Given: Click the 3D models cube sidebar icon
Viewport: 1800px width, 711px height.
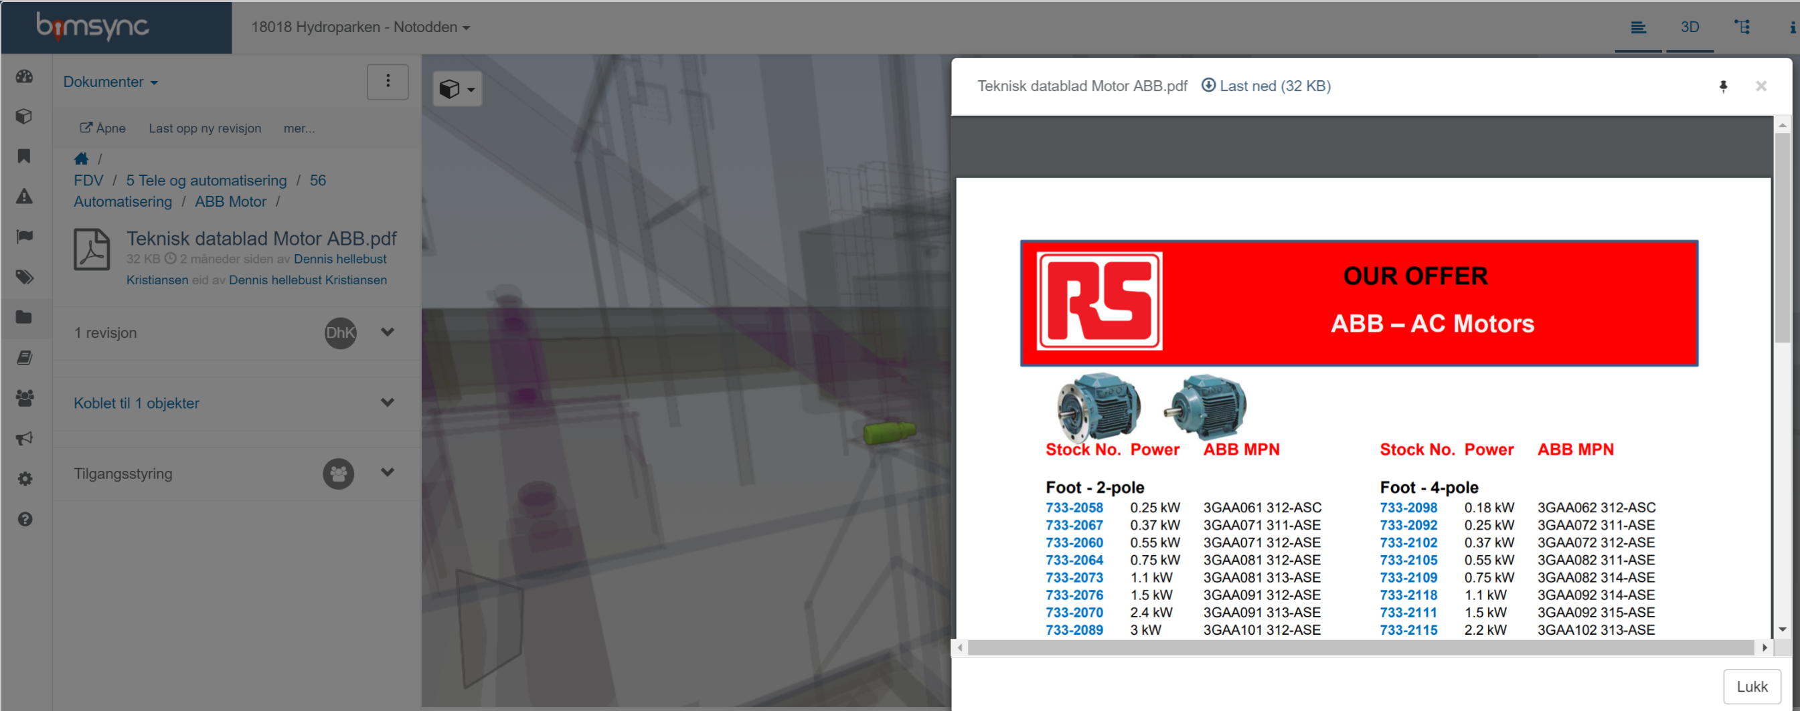Looking at the screenshot, I should (25, 116).
